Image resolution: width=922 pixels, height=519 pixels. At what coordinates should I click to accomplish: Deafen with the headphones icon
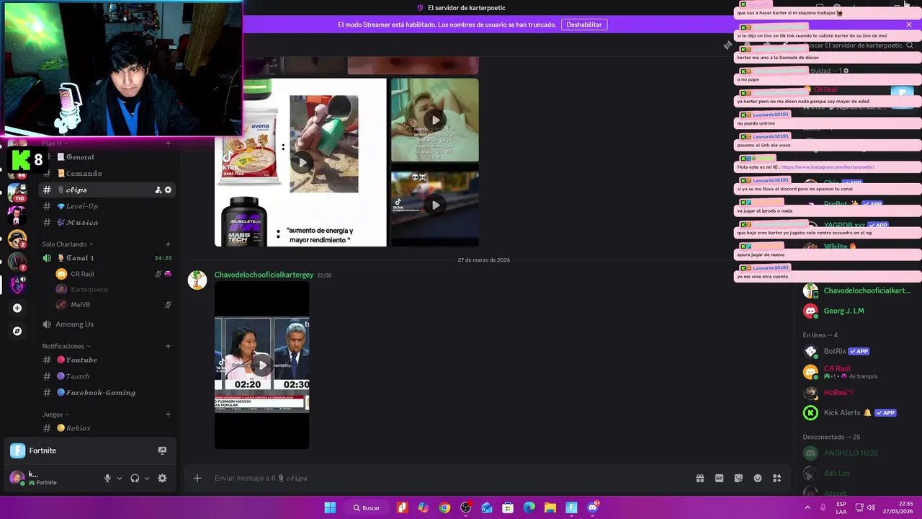(x=135, y=478)
